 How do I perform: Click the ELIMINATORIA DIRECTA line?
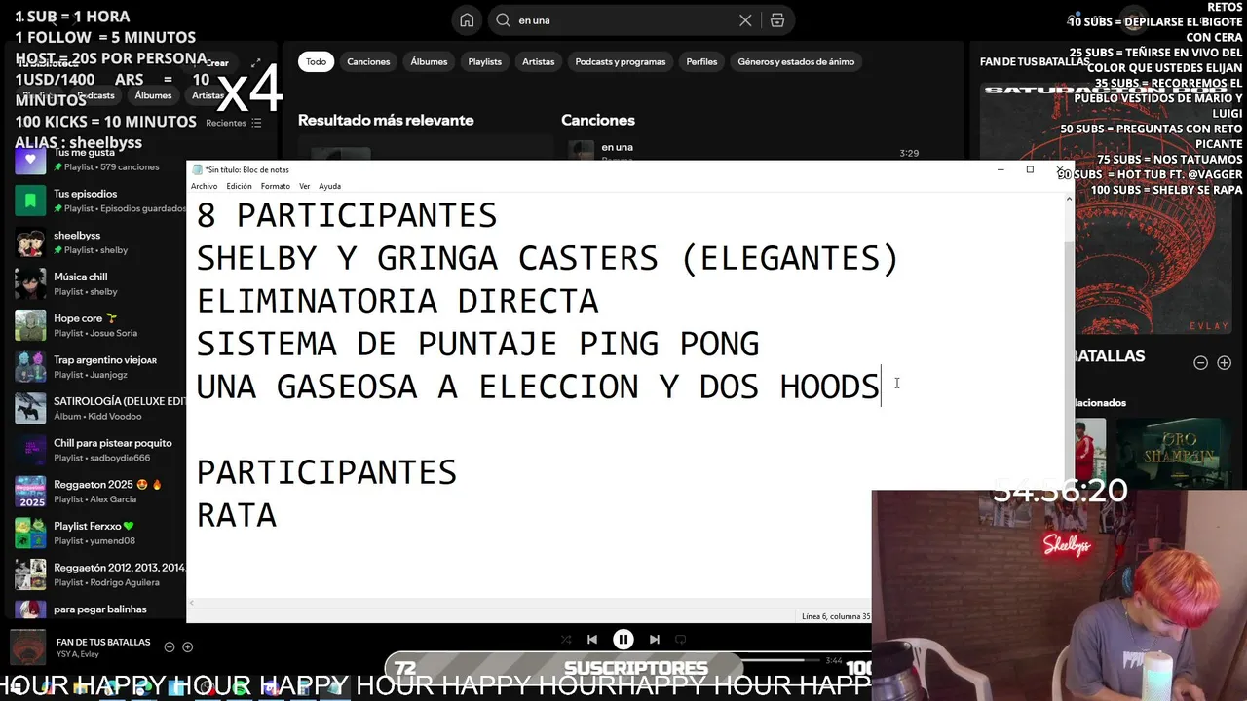pos(397,301)
